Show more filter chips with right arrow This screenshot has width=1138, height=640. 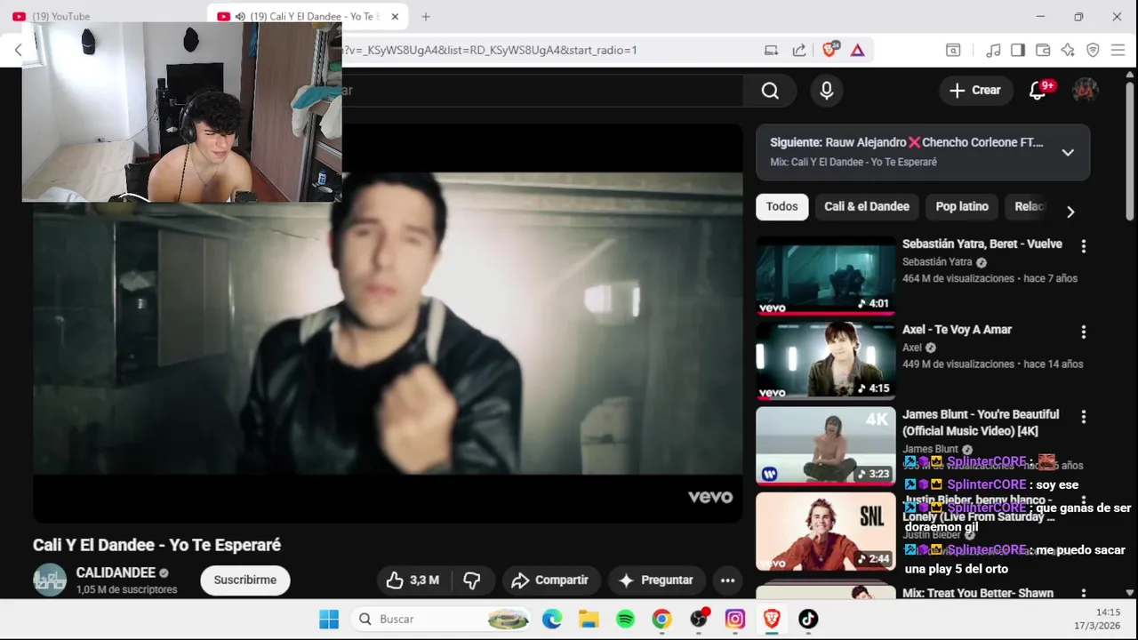pyautogui.click(x=1070, y=212)
